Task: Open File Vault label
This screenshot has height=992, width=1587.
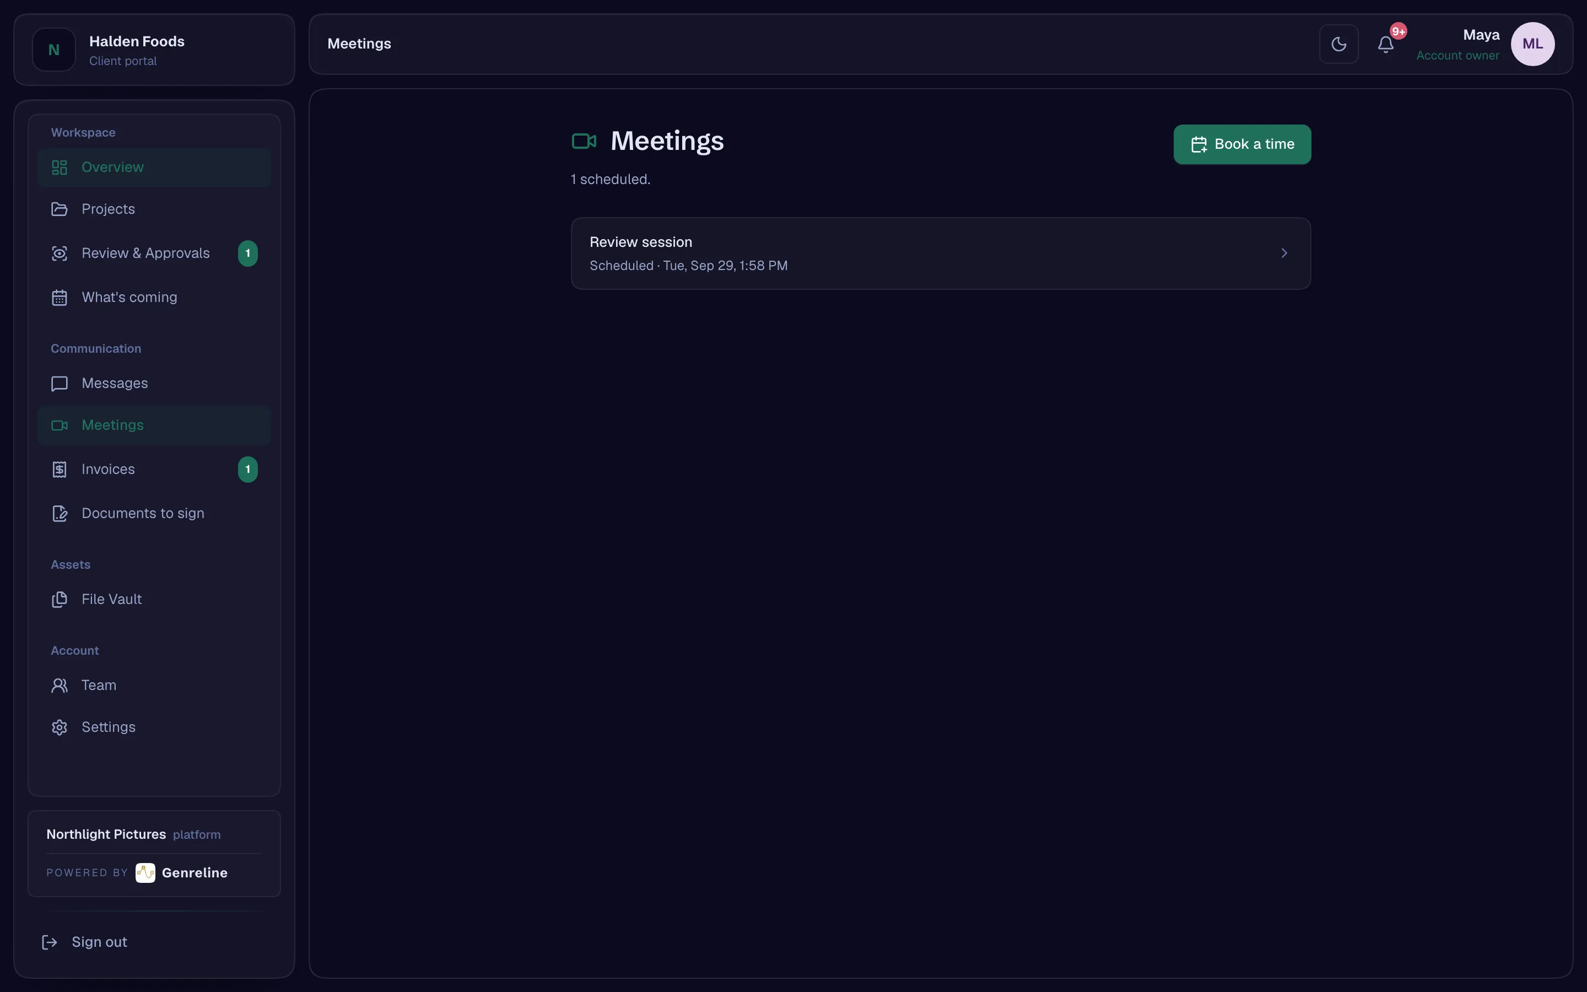Action: [111, 599]
